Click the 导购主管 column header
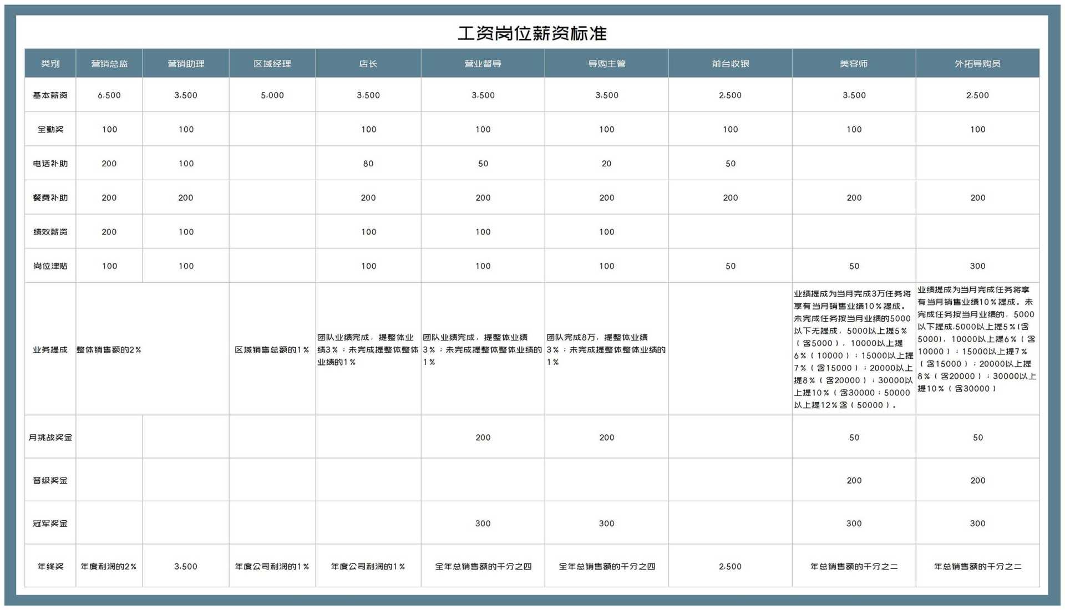The image size is (1065, 610). [606, 63]
